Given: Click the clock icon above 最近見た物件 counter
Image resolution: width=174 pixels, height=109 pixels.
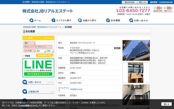Looking at the screenshot, I should (155, 8).
